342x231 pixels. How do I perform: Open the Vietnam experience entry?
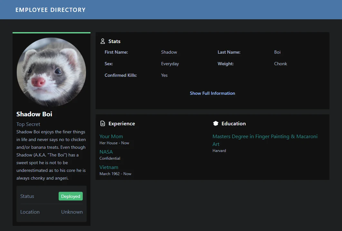pos(109,167)
